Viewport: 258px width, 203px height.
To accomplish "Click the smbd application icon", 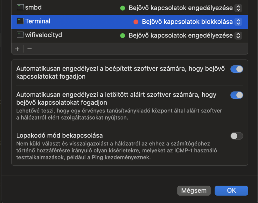I will [x=20, y=7].
